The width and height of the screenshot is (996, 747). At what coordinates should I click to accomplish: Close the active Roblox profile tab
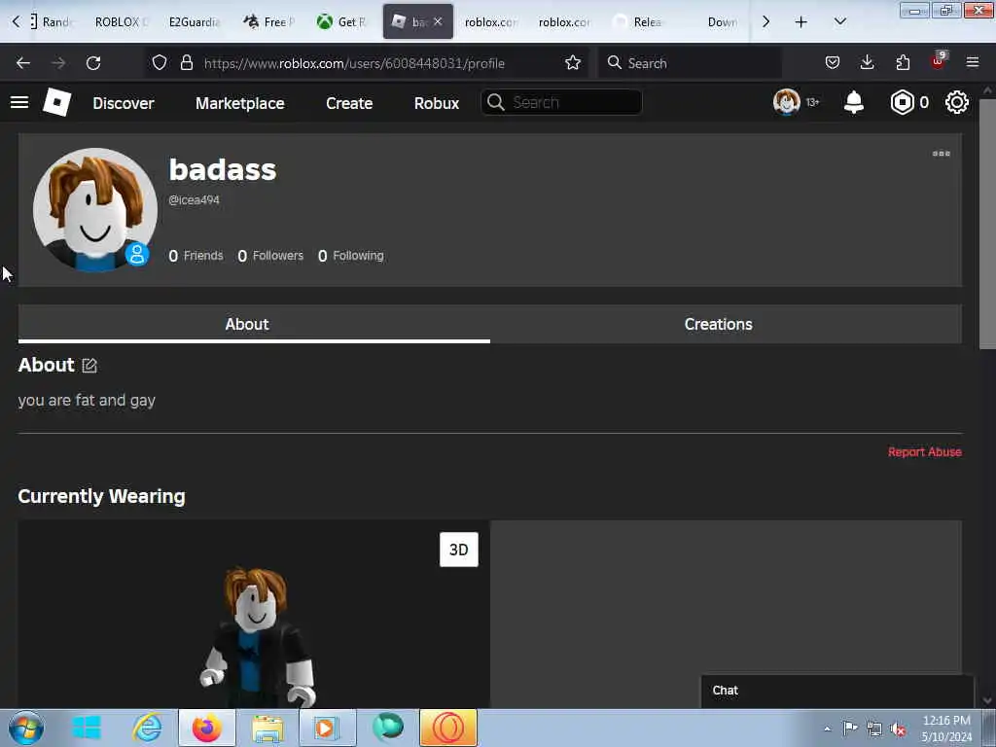click(x=438, y=21)
